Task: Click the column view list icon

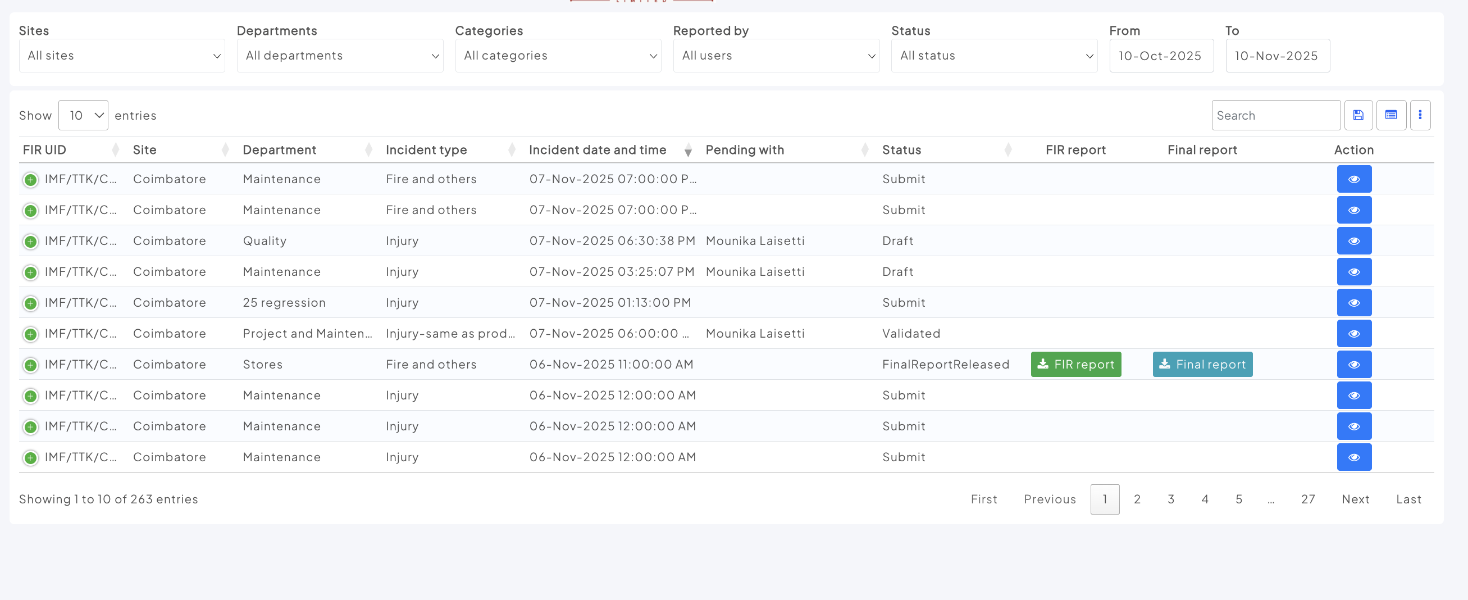Action: coord(1391,115)
